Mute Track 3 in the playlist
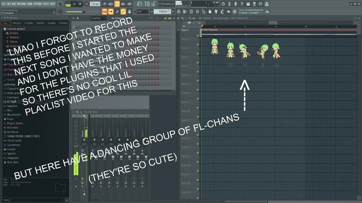 pos(198,54)
